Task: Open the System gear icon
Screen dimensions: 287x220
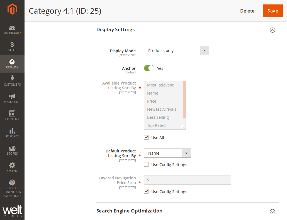Action: (12, 167)
